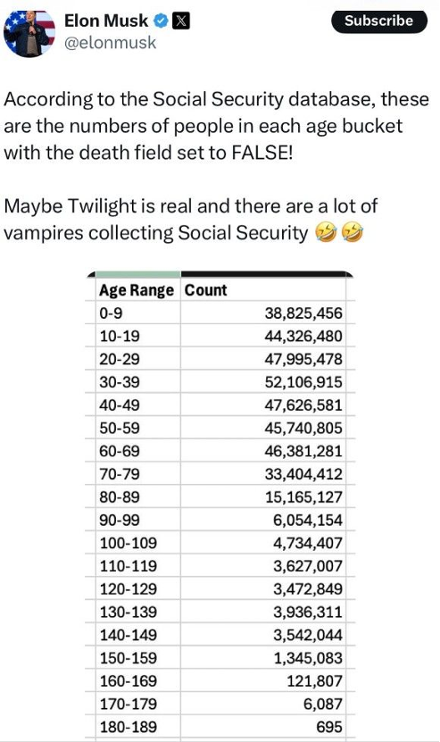
Task: Open the Elon Musk display name
Action: [x=106, y=21]
